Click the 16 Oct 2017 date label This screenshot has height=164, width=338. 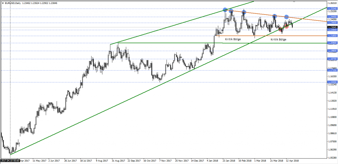pyautogui.click(x=150, y=161)
